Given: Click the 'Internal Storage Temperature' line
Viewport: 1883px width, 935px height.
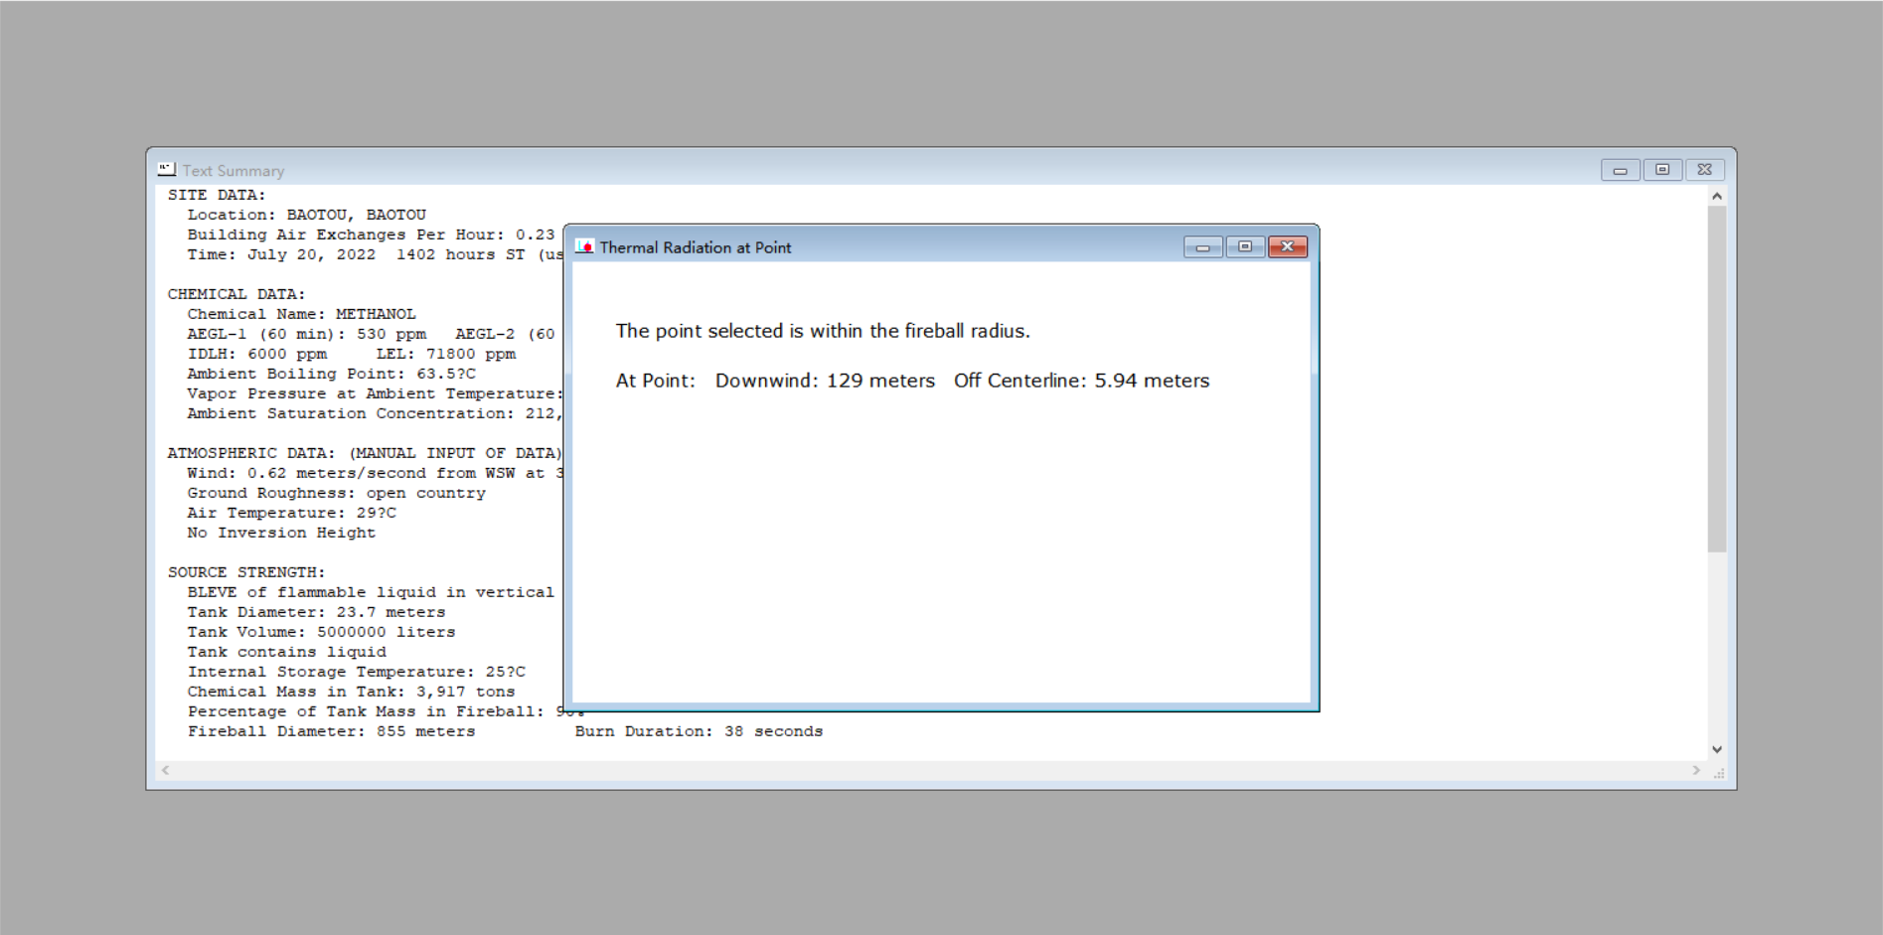Looking at the screenshot, I should point(356,672).
